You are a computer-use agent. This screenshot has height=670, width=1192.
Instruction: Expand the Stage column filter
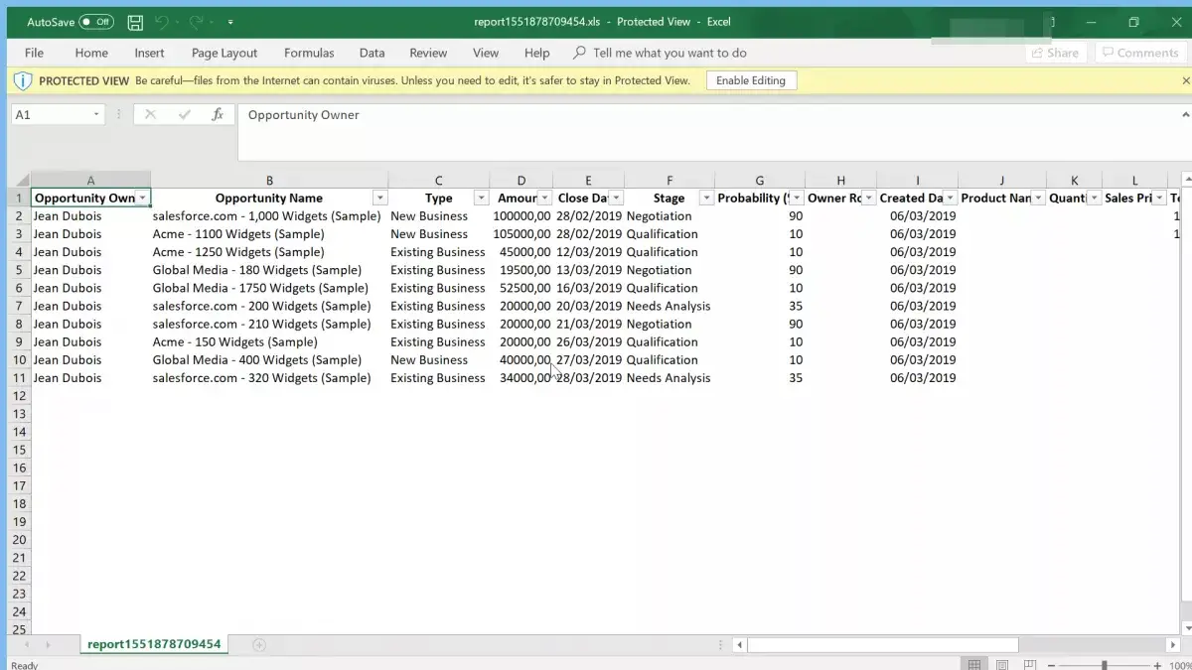706,199
